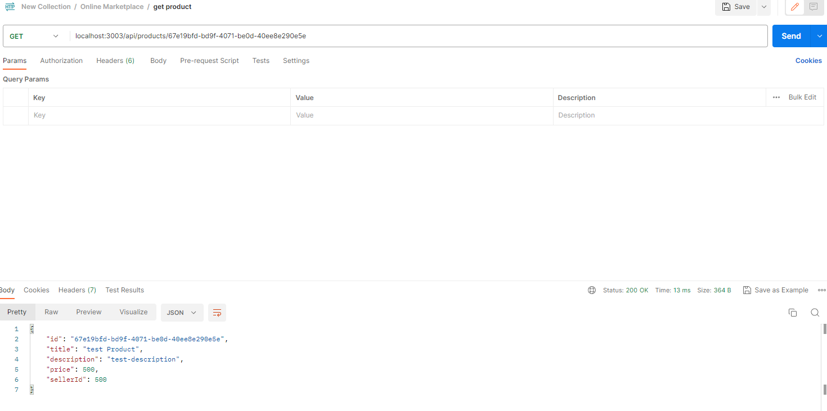The height and width of the screenshot is (411, 827).
Task: Open more actions with the three-dot response icon
Action: click(x=822, y=290)
